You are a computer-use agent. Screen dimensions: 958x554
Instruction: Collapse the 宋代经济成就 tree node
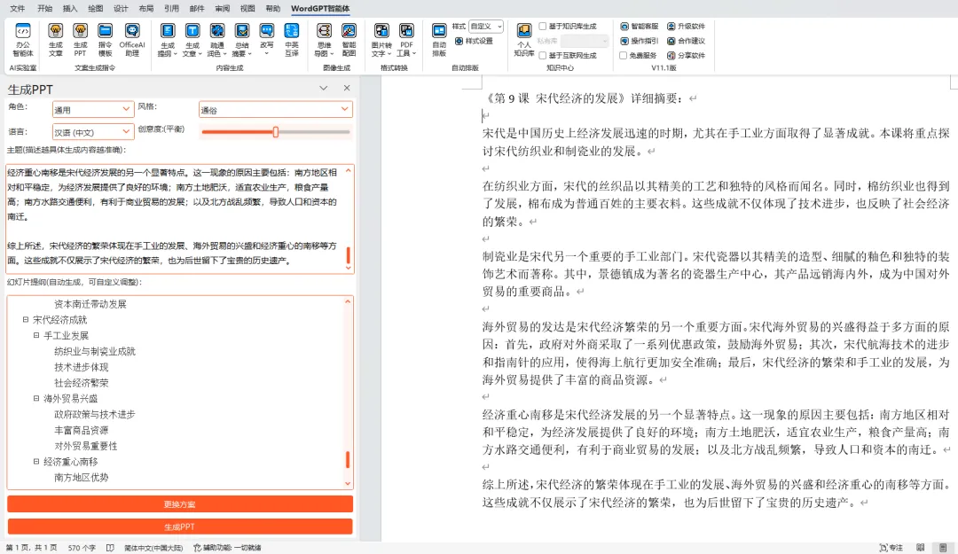(26, 319)
